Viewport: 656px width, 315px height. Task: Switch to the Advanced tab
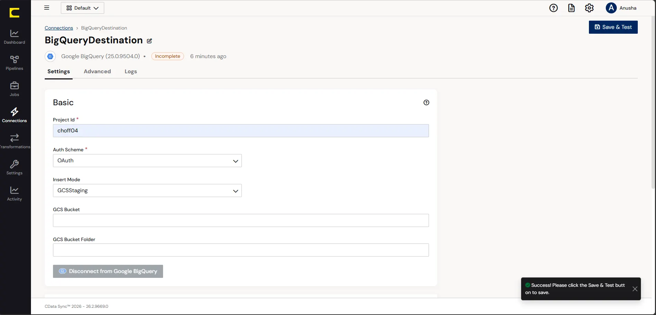pos(97,72)
